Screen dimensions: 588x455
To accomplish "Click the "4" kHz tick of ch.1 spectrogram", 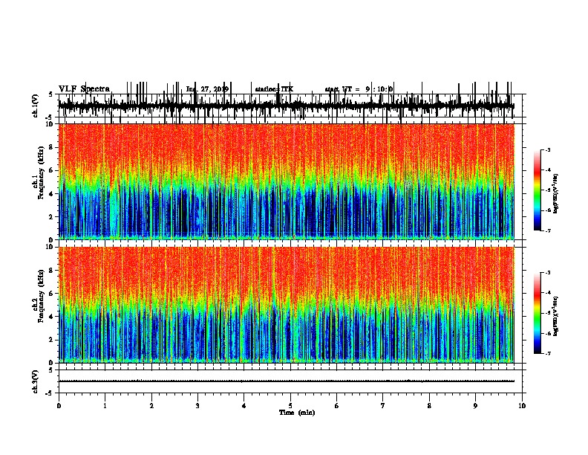I will [52, 194].
